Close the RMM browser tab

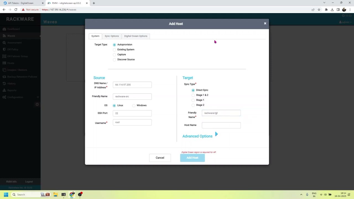[x=87, y=3]
